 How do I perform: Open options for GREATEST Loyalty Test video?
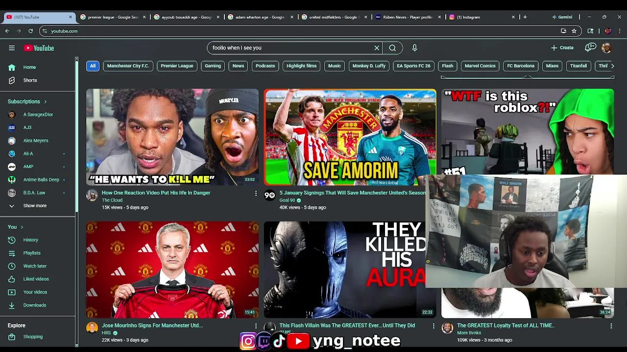pyautogui.click(x=611, y=326)
